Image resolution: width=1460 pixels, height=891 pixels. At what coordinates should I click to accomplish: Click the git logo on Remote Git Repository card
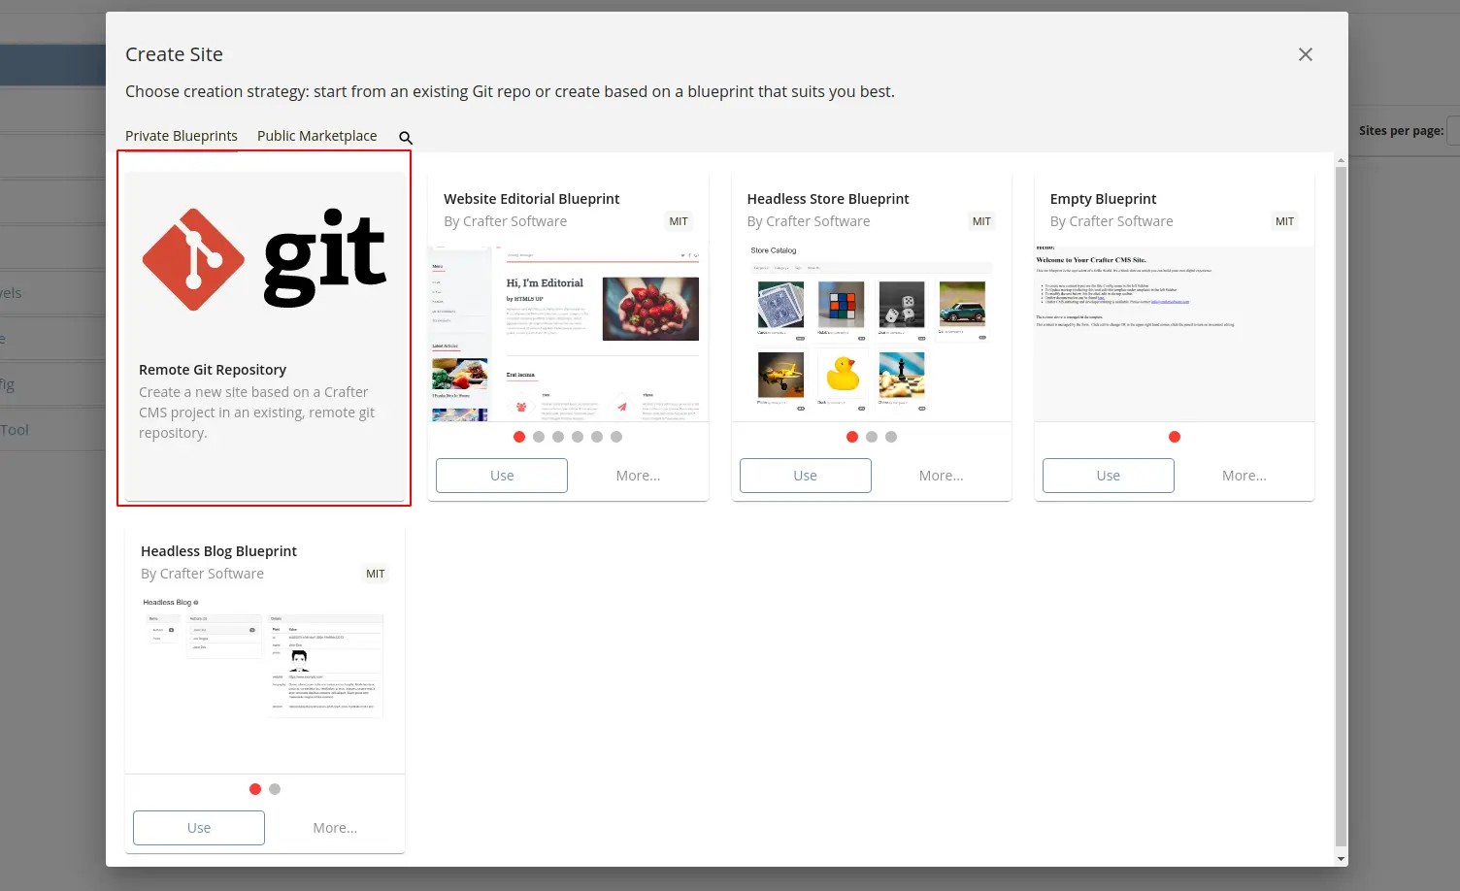click(x=265, y=259)
